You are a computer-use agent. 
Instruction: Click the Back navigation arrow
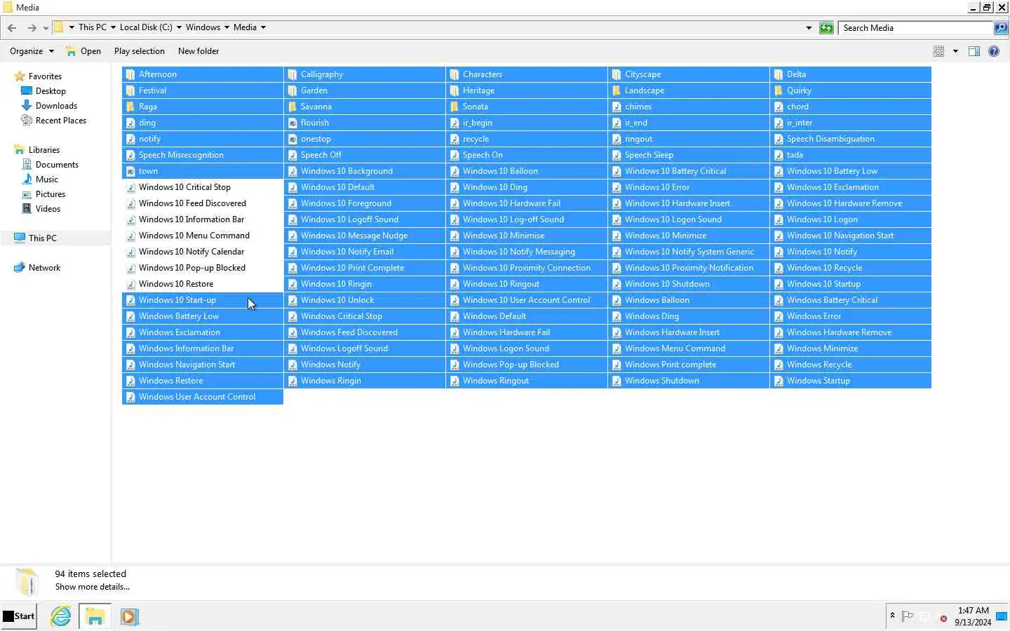(12, 28)
